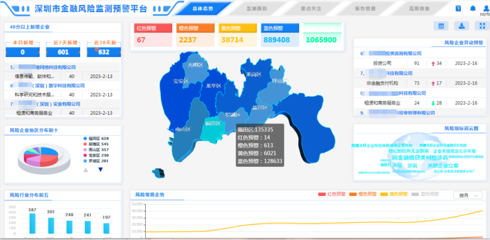Click the green 1065900 total card
The height and width of the screenshot is (240, 490).
[x=322, y=35]
